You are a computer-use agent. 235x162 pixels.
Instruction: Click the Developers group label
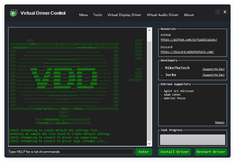[x=169, y=60]
